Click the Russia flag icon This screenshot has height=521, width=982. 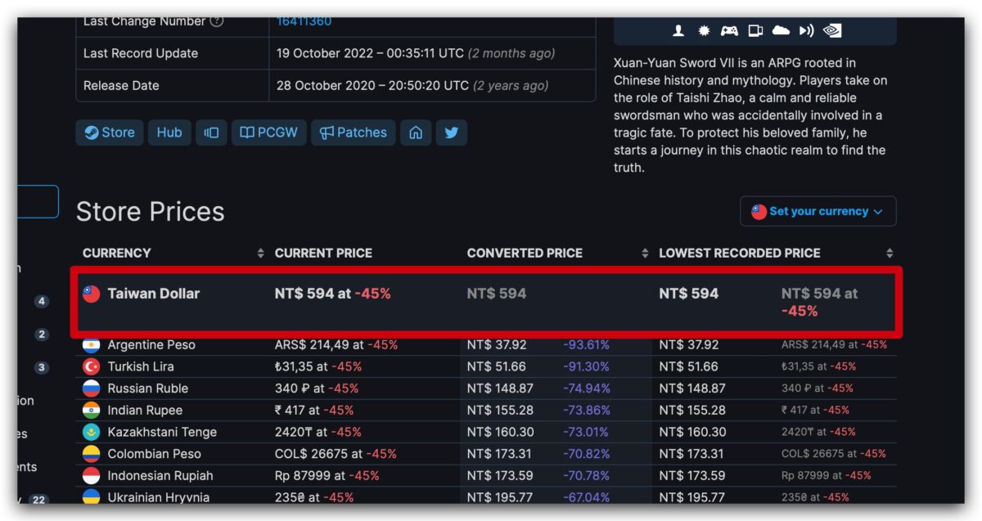91,388
